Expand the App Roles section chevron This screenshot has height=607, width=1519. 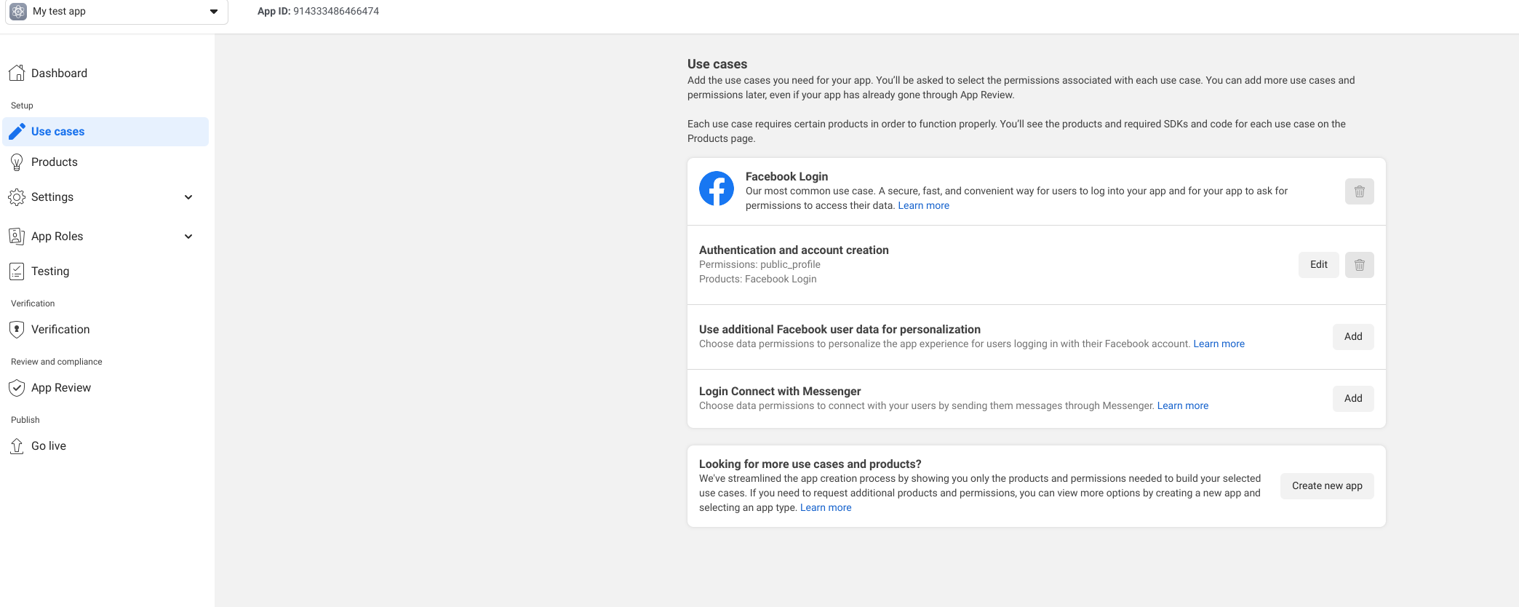[188, 237]
